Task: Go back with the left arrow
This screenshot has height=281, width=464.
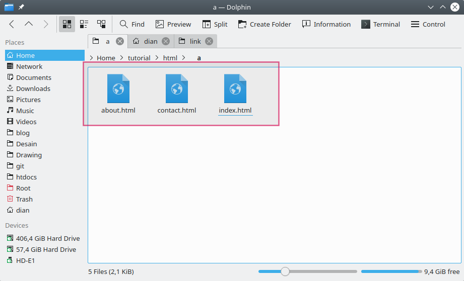Action: pos(12,24)
